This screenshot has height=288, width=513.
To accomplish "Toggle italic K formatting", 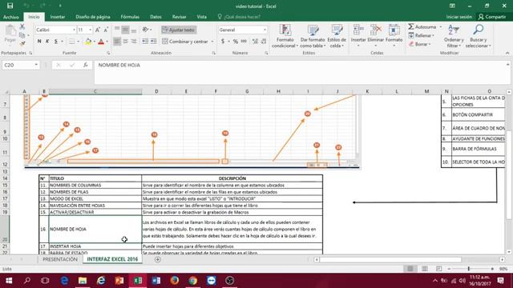I will pyautogui.click(x=47, y=42).
